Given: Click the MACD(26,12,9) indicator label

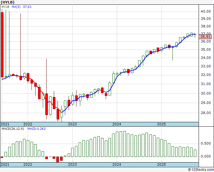Looking at the screenshot, I should [13, 129].
